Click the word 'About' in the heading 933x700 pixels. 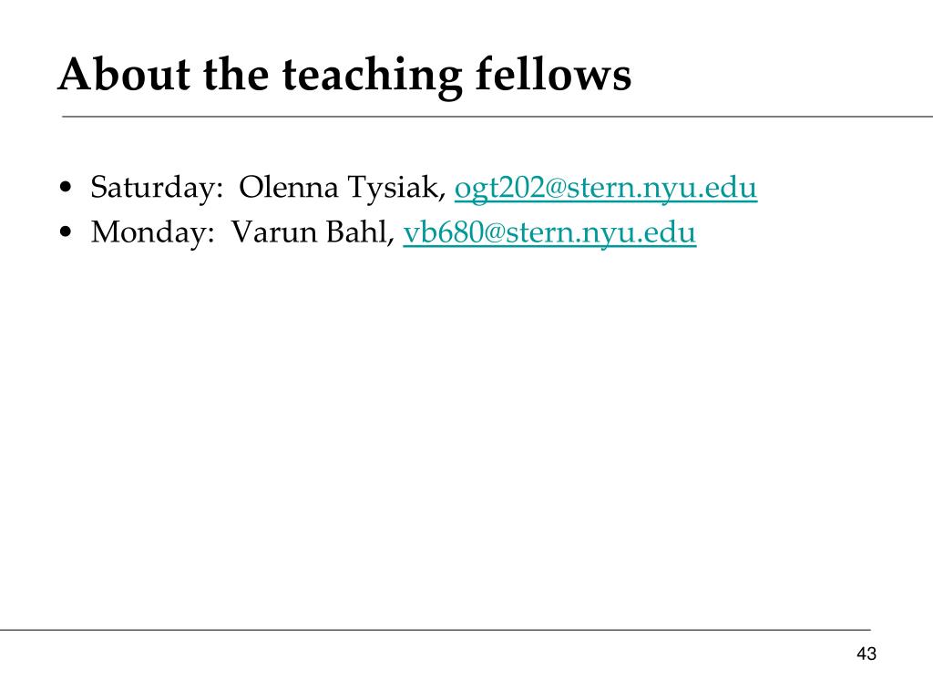click(x=124, y=75)
